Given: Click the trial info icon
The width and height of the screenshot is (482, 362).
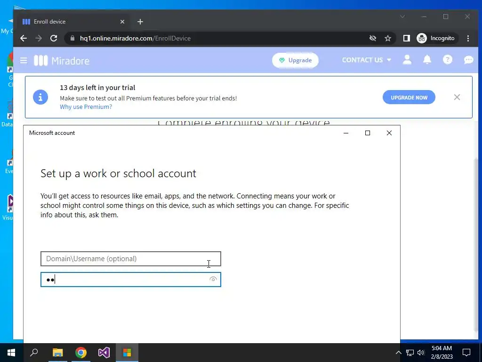Looking at the screenshot, I should [40, 97].
